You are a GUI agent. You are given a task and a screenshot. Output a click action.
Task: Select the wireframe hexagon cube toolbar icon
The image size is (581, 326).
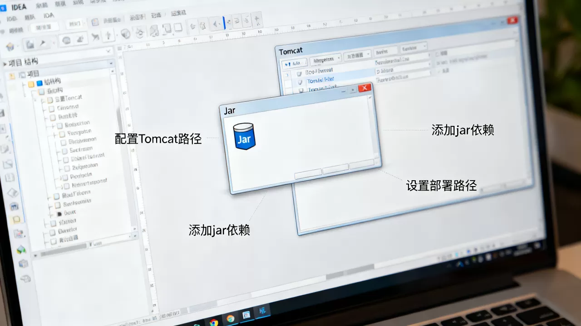pos(140,31)
